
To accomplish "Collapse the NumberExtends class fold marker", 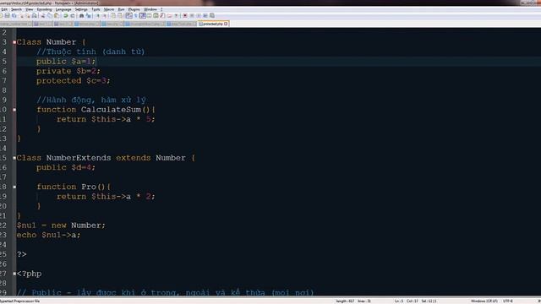I will [x=14, y=158].
